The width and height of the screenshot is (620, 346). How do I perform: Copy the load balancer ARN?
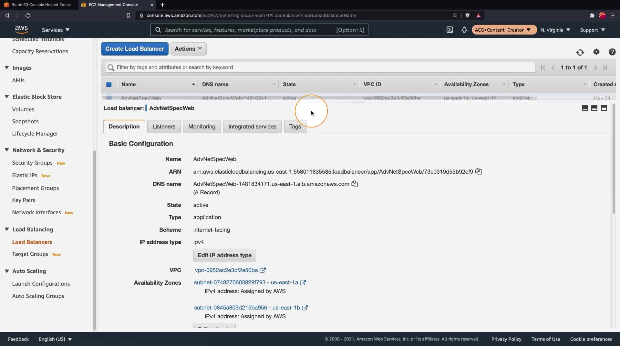478,171
